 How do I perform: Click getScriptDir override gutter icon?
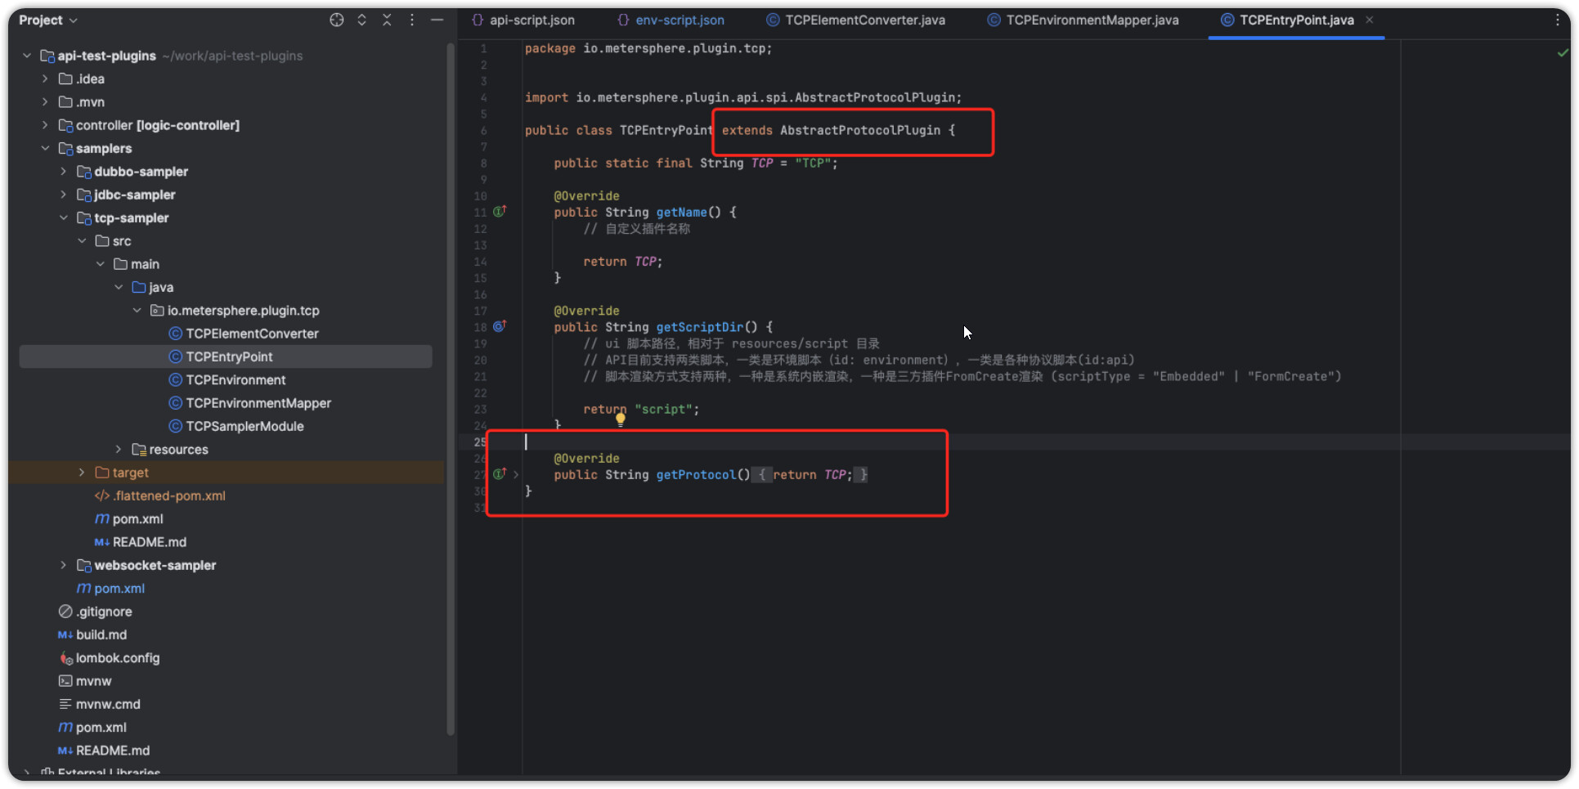(500, 326)
